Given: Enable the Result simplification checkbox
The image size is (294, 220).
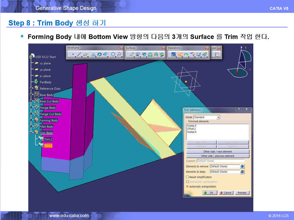Looking at the screenshot, I should pyautogui.click(x=187, y=177).
